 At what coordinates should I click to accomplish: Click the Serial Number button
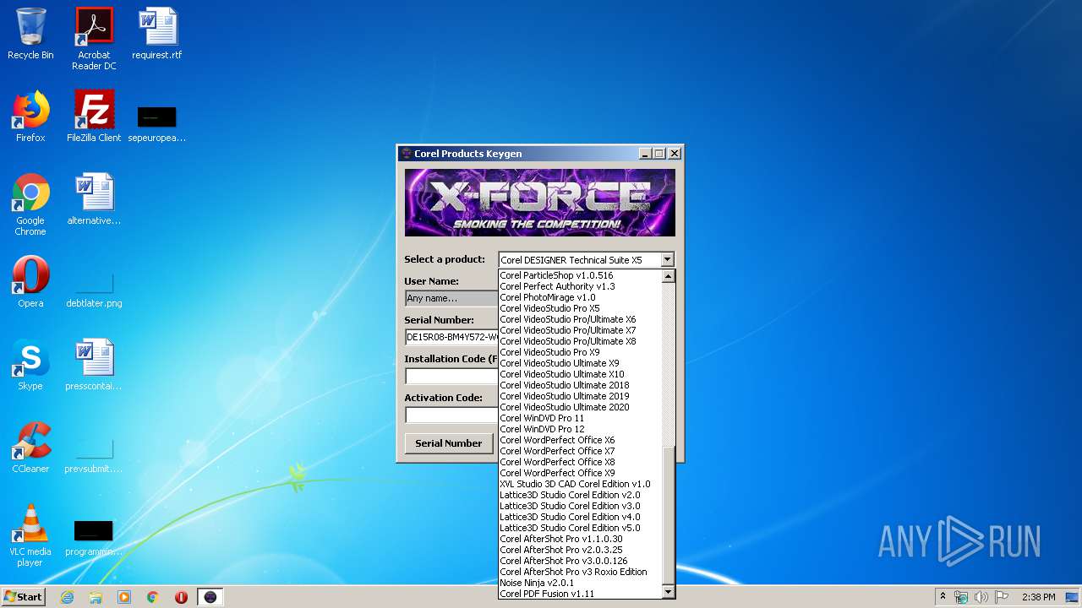point(448,442)
